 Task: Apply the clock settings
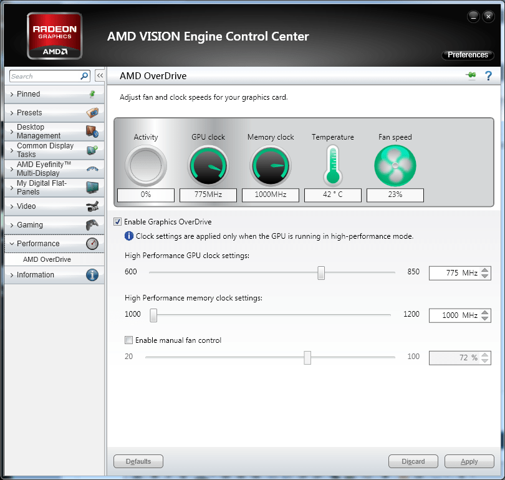click(469, 461)
